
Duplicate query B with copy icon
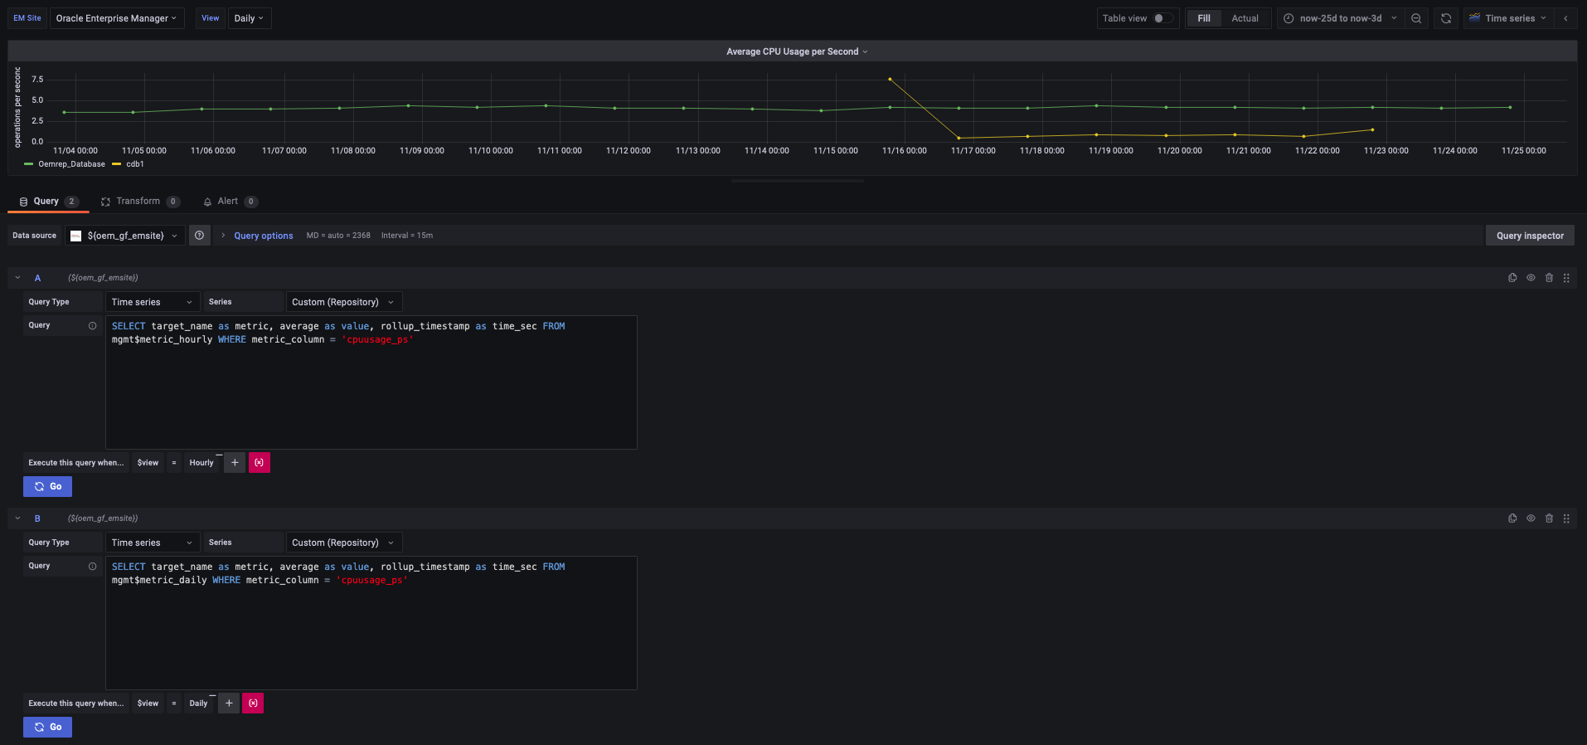pos(1512,519)
